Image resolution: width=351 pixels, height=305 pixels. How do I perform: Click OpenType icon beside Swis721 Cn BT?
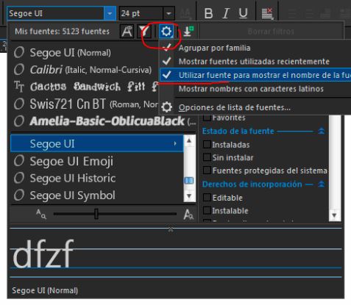coord(19,104)
